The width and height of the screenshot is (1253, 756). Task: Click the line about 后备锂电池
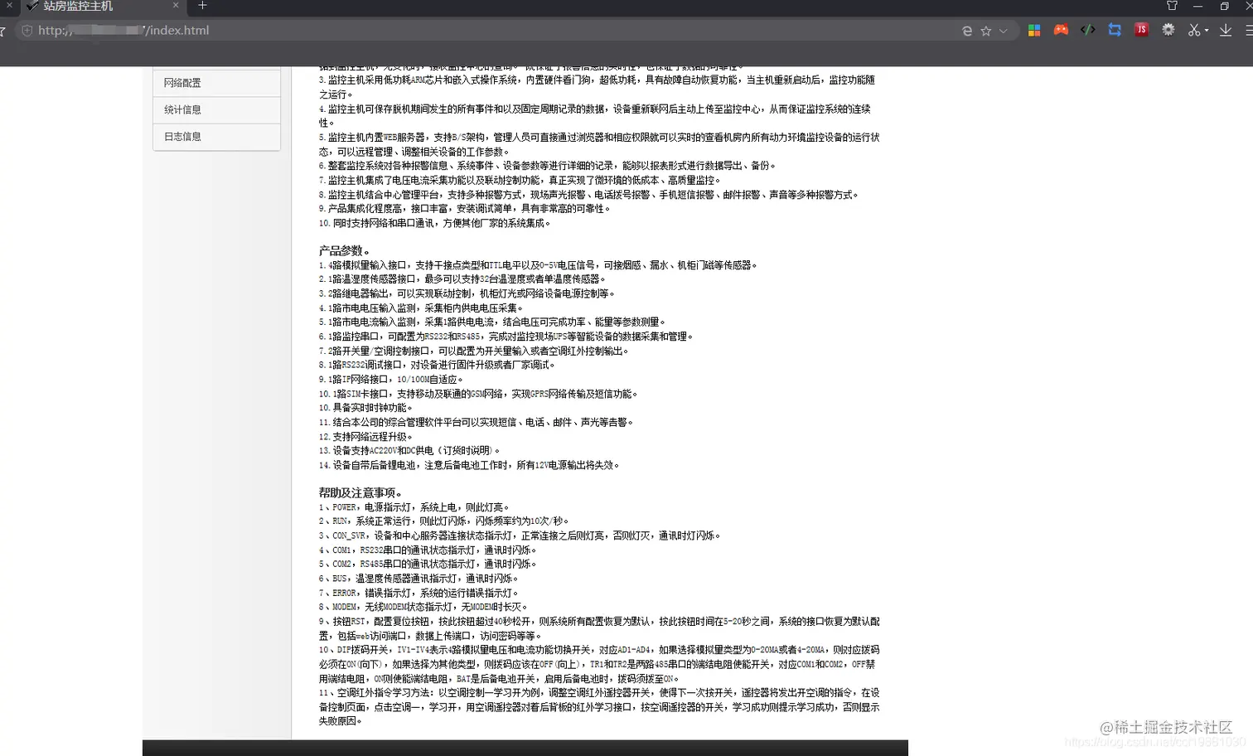pos(469,465)
